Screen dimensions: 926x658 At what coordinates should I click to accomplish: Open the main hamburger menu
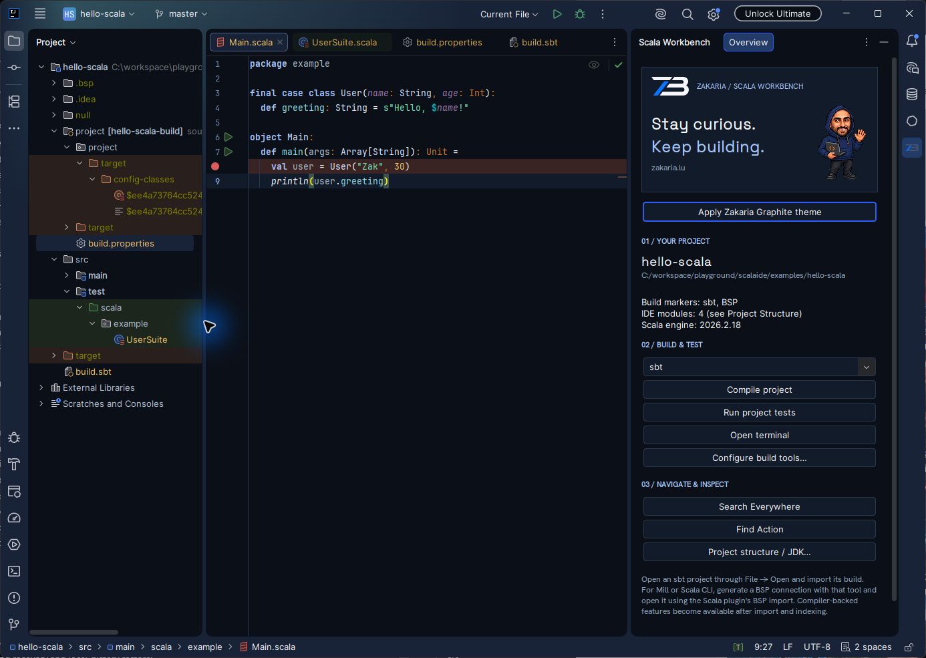pos(40,13)
